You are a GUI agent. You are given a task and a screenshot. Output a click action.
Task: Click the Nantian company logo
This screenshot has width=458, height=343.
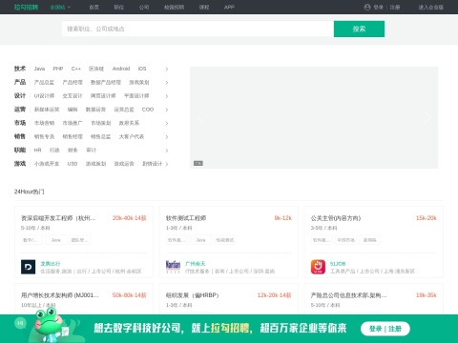point(173,267)
